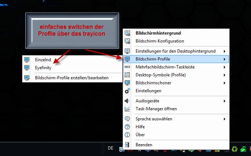Click the monitor icon next to Einzelnd
The image size is (251, 156).
27,60
